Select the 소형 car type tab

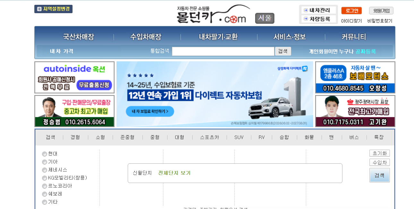click(100, 137)
